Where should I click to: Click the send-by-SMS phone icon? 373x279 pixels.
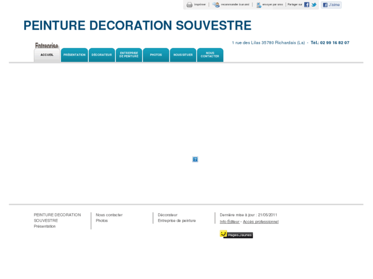click(x=259, y=5)
